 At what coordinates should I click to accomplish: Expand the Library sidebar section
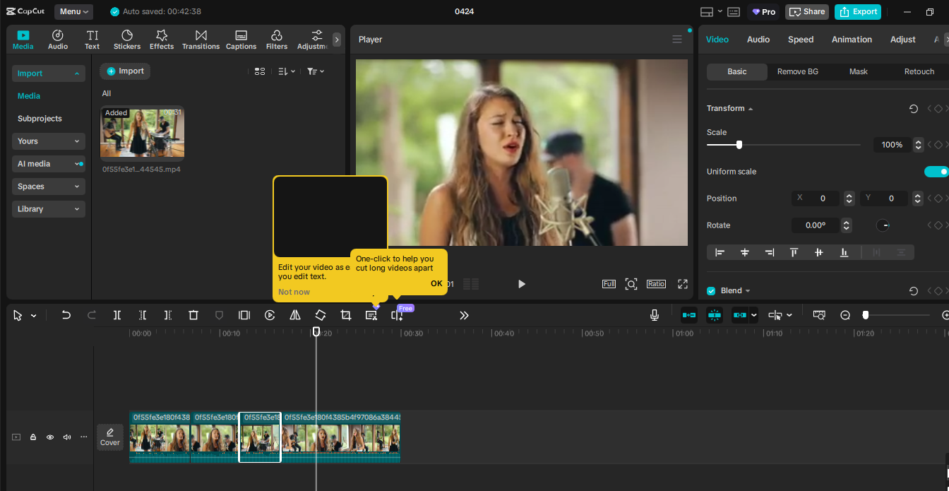coord(49,209)
